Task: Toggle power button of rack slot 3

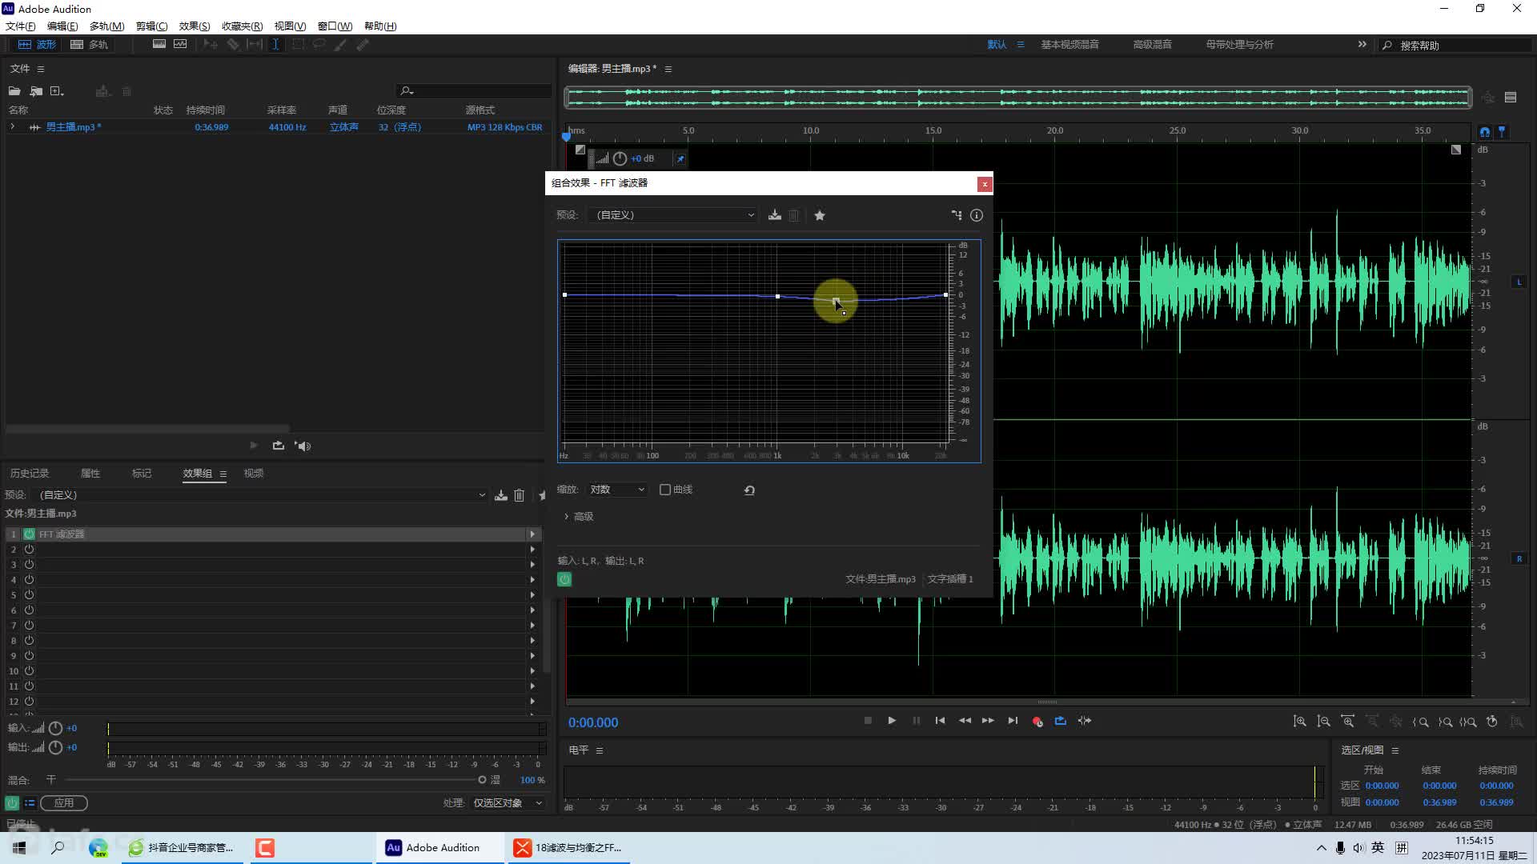Action: click(x=29, y=565)
